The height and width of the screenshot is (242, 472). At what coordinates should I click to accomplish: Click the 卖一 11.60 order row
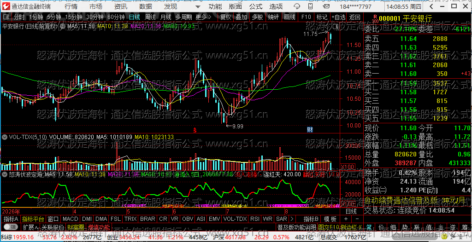pos(418,74)
